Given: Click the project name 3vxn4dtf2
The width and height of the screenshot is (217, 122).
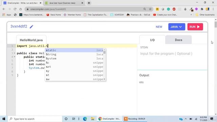Looking at the screenshot, I should click(x=19, y=26).
